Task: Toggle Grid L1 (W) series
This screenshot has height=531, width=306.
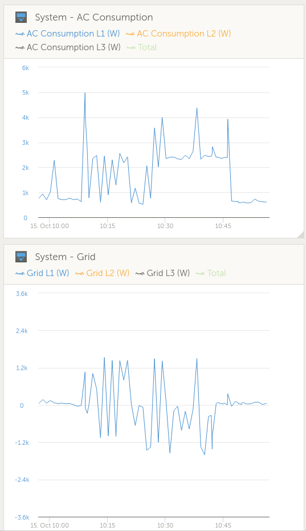Action: coord(42,273)
